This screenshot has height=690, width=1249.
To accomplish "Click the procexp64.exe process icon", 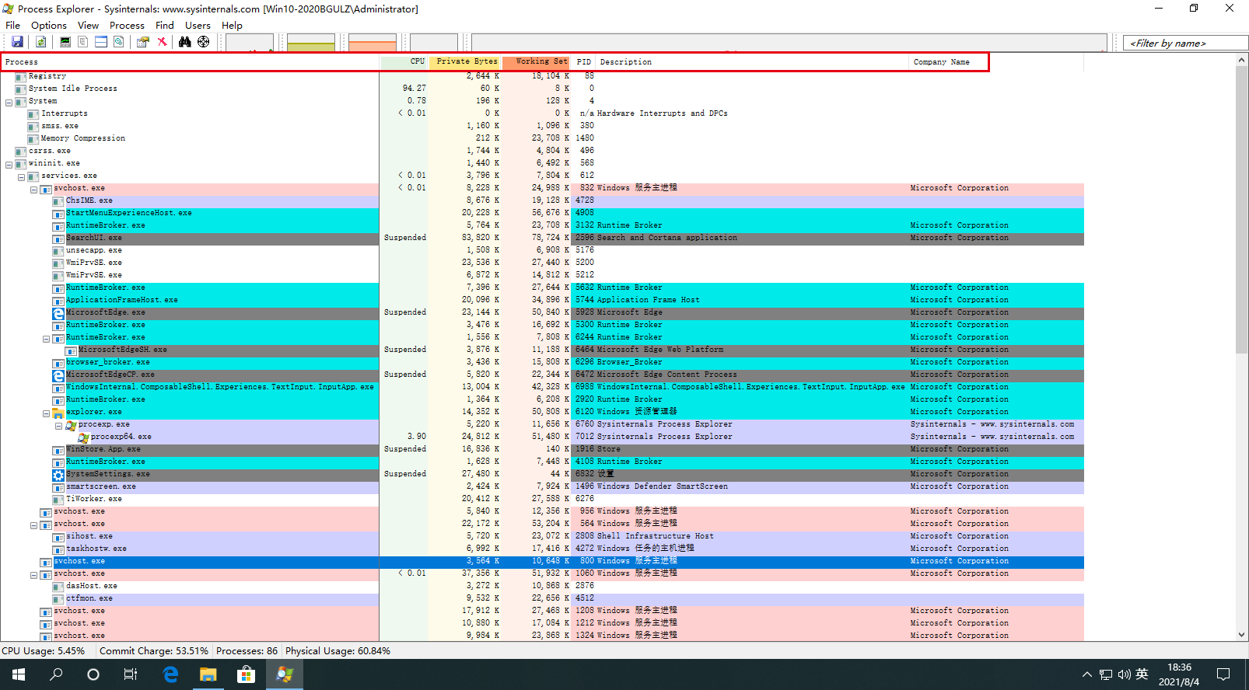I will (83, 437).
